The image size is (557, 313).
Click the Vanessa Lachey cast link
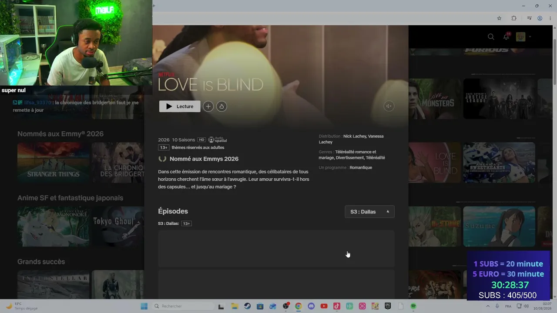tap(351, 139)
